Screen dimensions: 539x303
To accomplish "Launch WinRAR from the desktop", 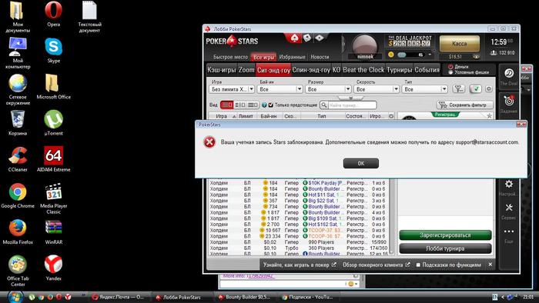I will [x=53, y=231].
